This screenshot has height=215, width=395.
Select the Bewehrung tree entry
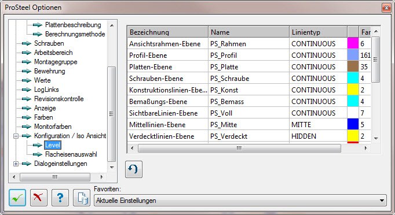tap(49, 71)
